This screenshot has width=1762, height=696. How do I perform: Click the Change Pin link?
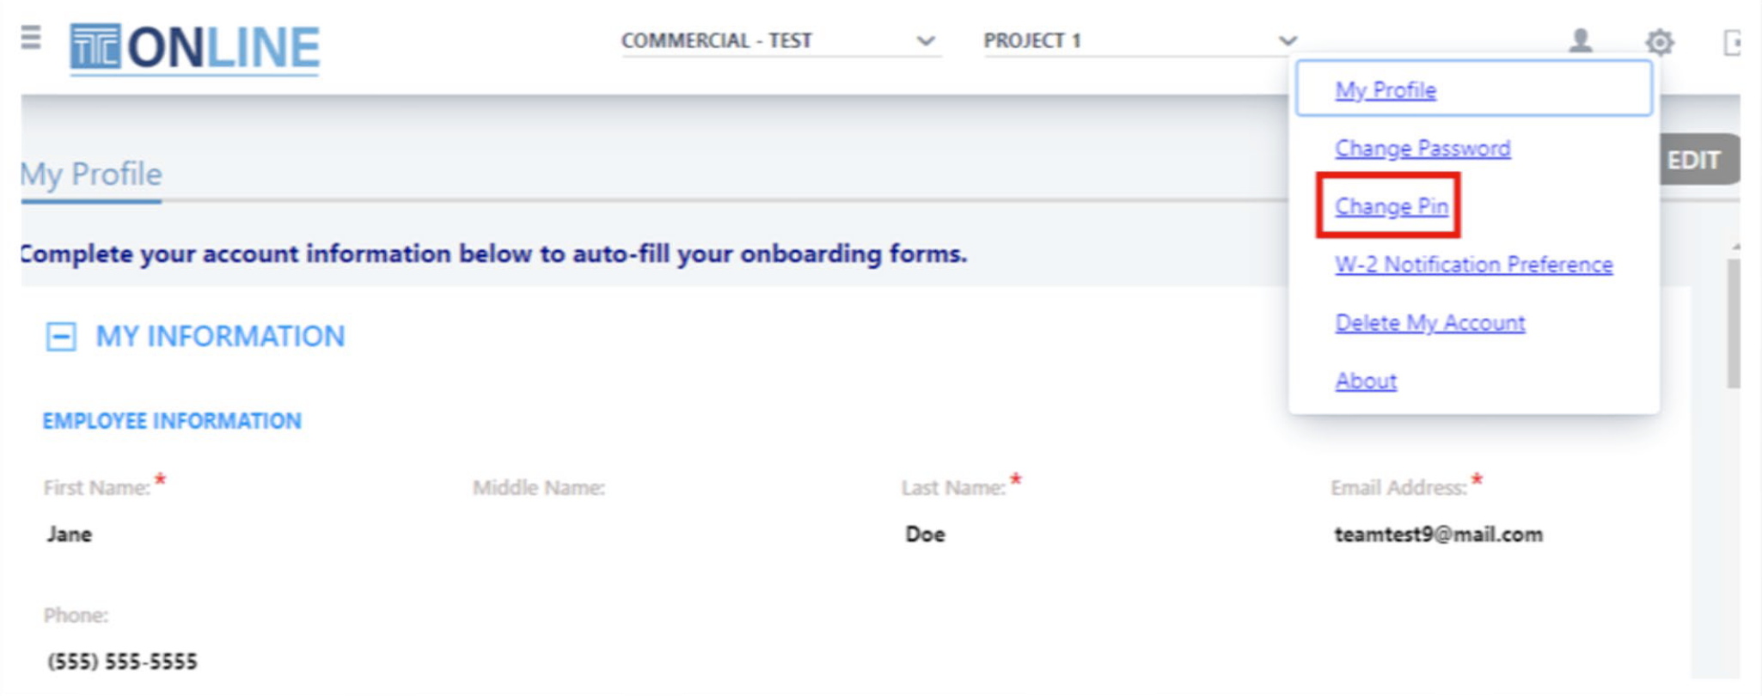click(x=1391, y=206)
